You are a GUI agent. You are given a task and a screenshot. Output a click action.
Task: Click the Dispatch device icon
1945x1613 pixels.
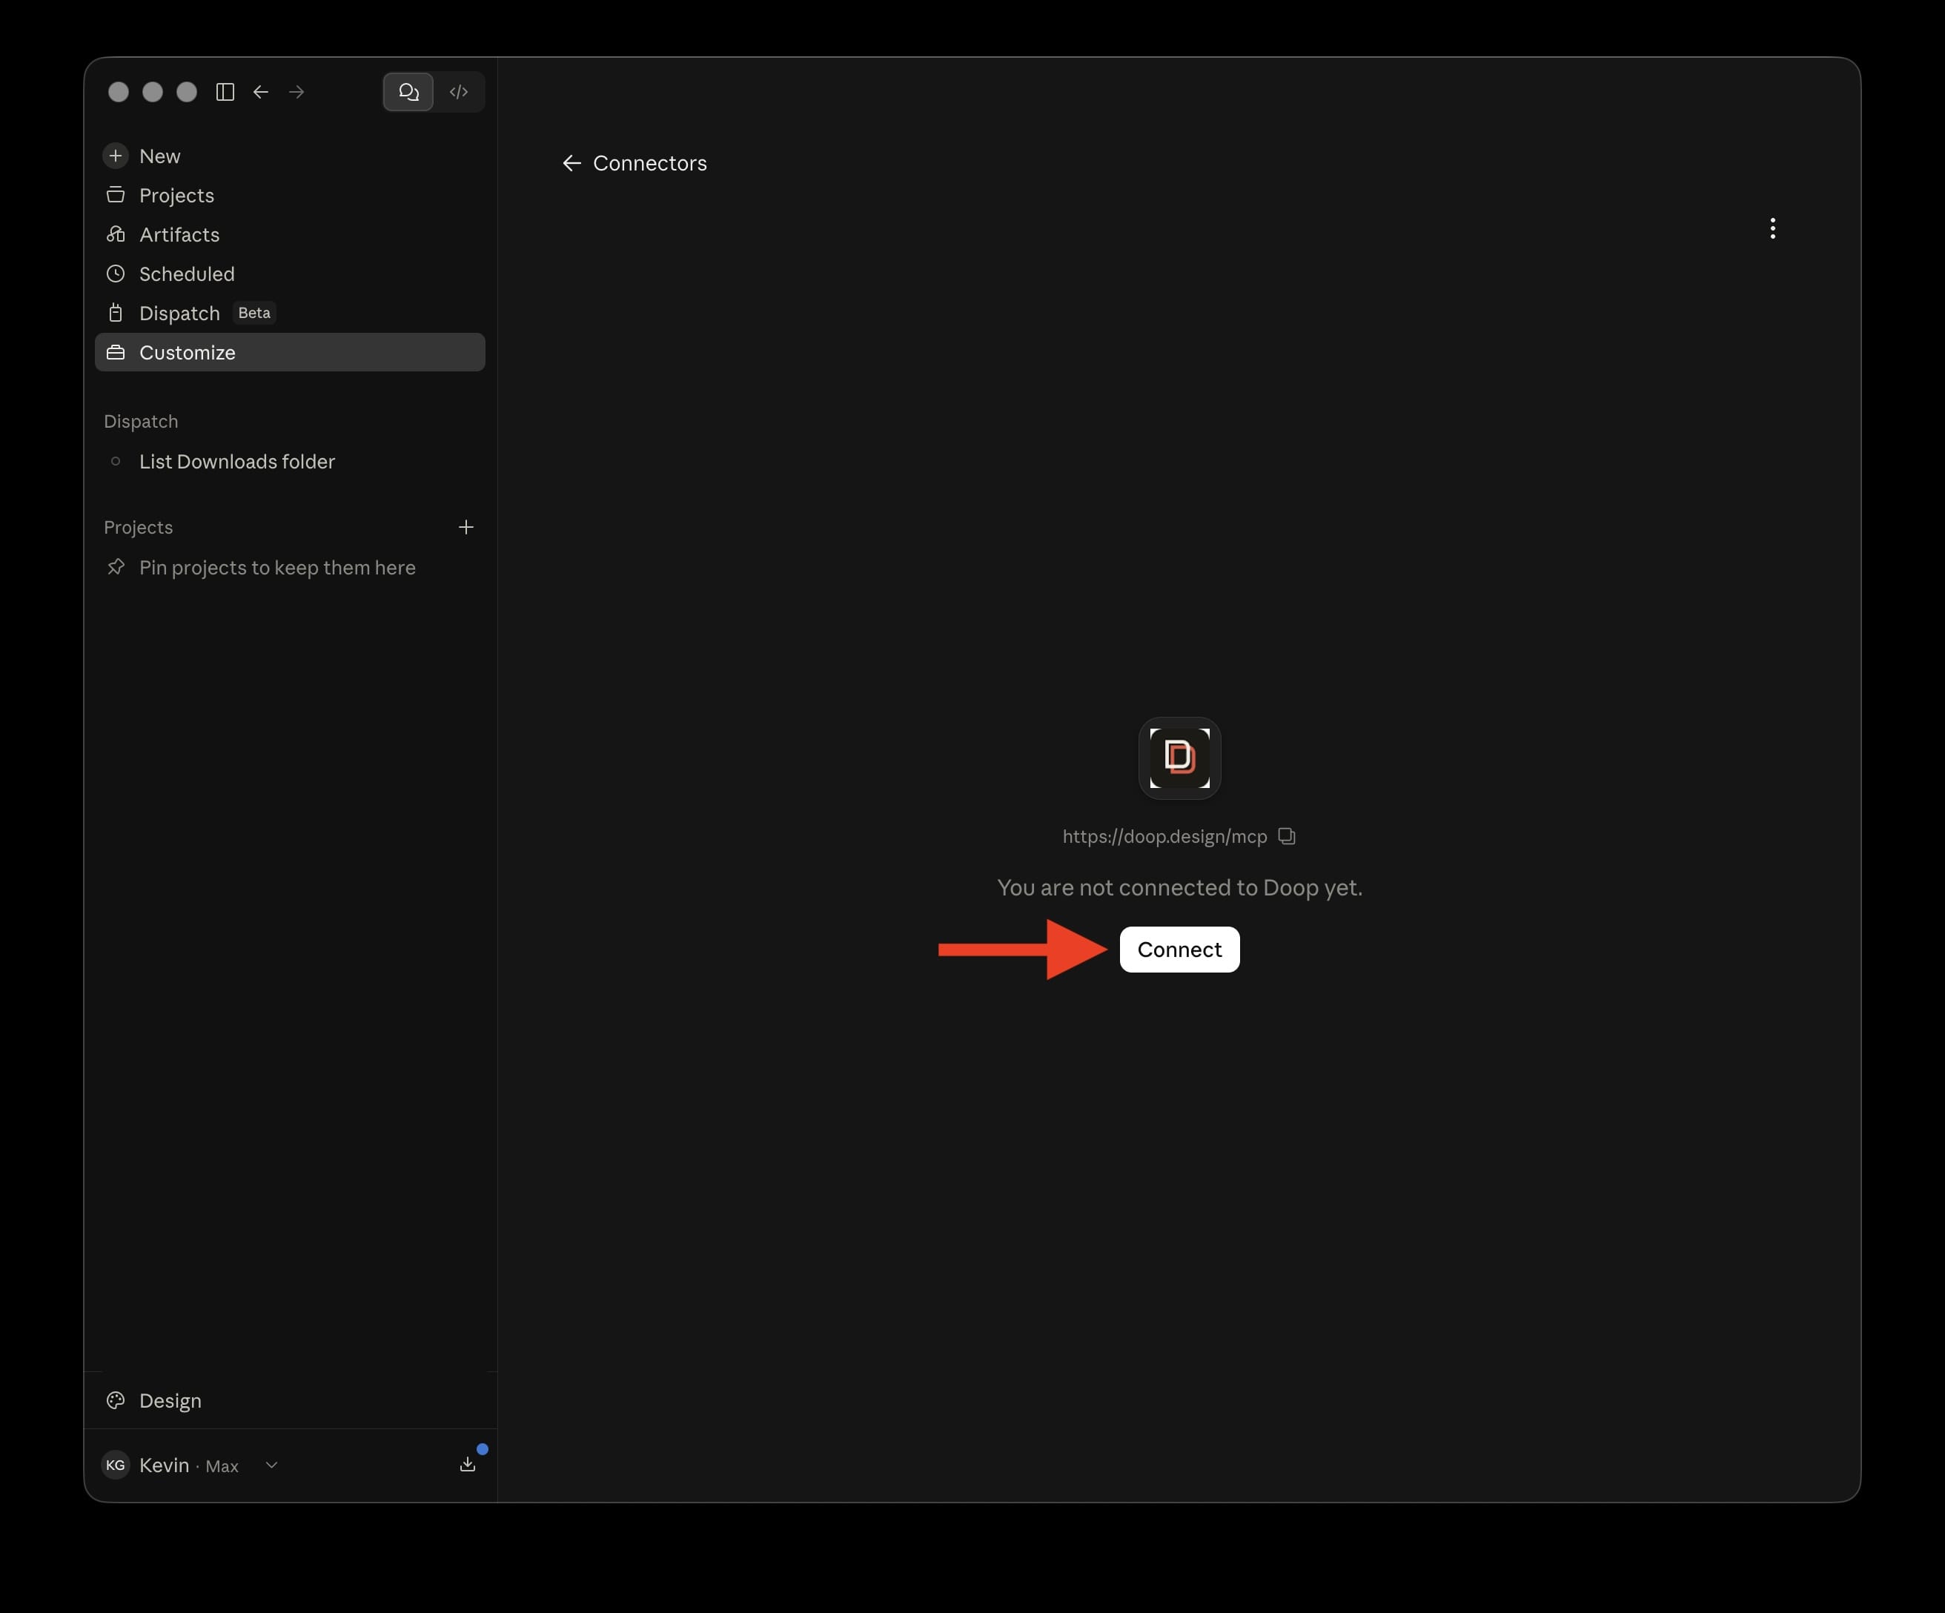(x=116, y=313)
